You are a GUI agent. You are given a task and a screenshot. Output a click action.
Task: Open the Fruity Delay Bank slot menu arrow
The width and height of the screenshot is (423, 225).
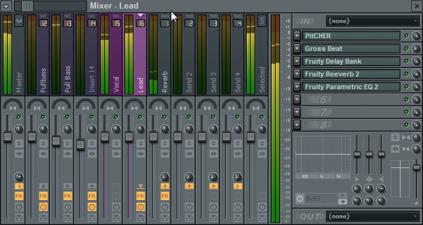tap(297, 61)
